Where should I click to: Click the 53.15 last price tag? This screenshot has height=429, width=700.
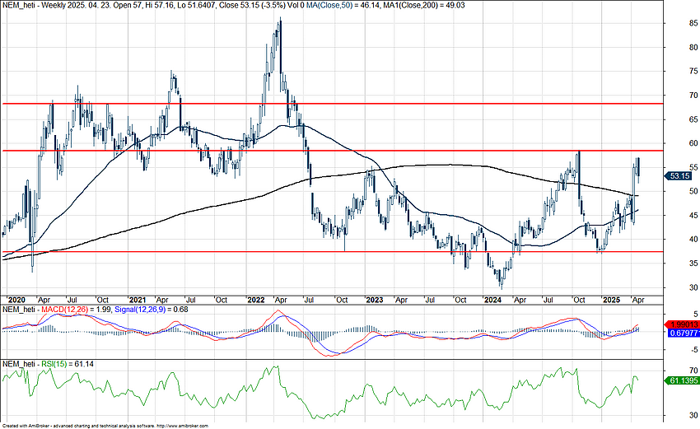click(679, 176)
